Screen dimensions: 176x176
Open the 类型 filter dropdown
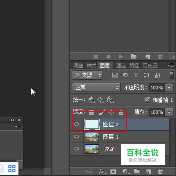tap(87, 75)
